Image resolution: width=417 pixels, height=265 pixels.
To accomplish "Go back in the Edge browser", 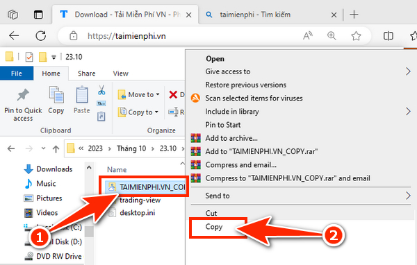I will point(14,35).
